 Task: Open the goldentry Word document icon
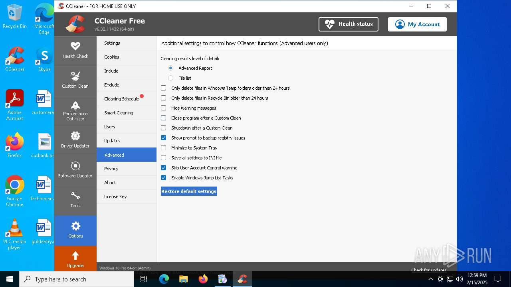[x=43, y=231]
